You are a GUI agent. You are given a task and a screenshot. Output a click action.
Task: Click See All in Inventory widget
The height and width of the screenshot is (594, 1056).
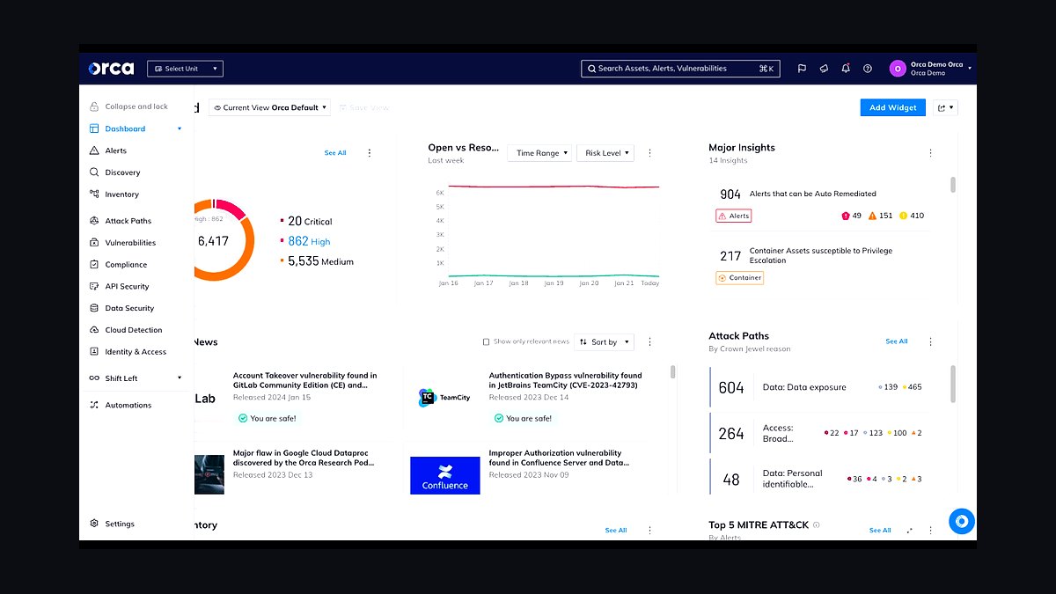[x=616, y=531]
